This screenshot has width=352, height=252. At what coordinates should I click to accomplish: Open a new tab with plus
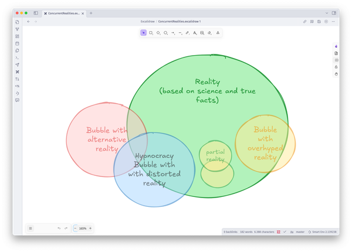(x=91, y=13)
